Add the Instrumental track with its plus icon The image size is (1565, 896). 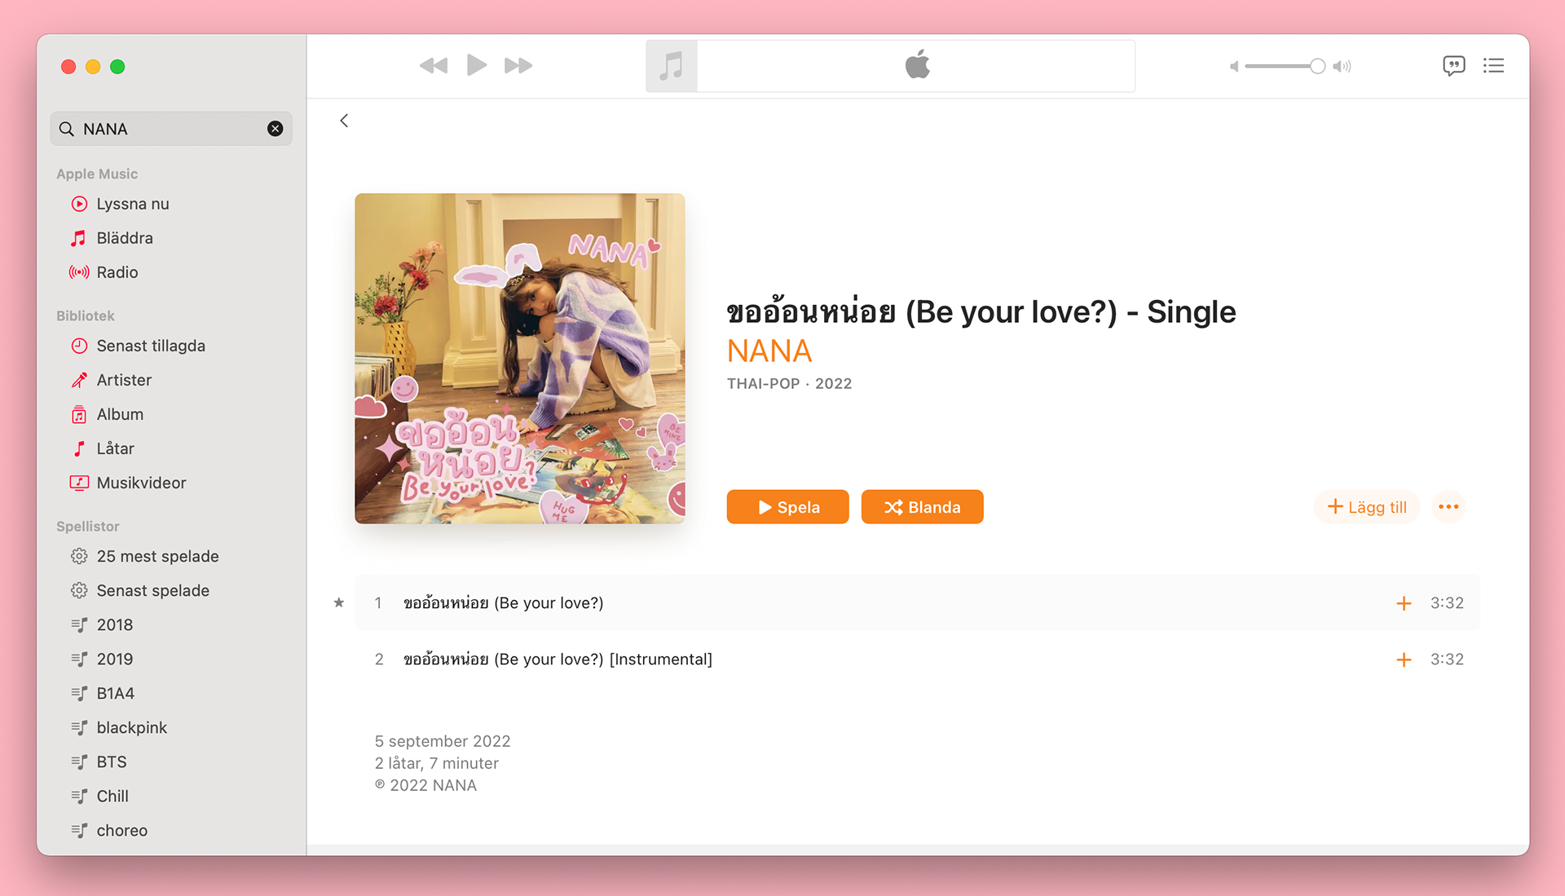click(x=1404, y=660)
